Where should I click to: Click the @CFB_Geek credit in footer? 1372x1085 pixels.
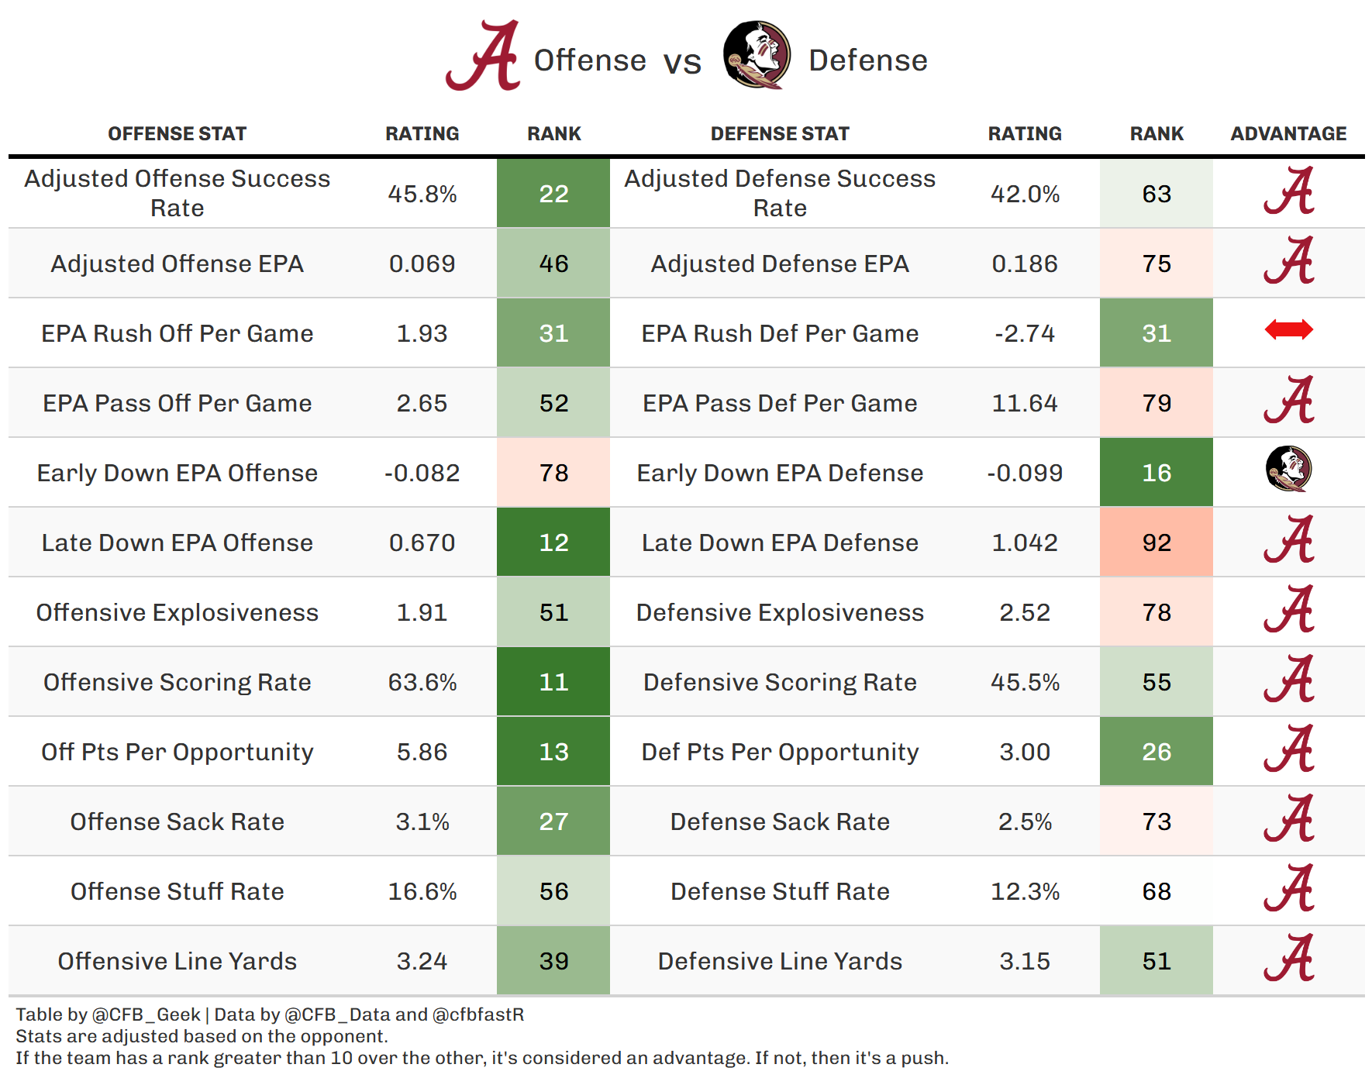[x=147, y=1014]
